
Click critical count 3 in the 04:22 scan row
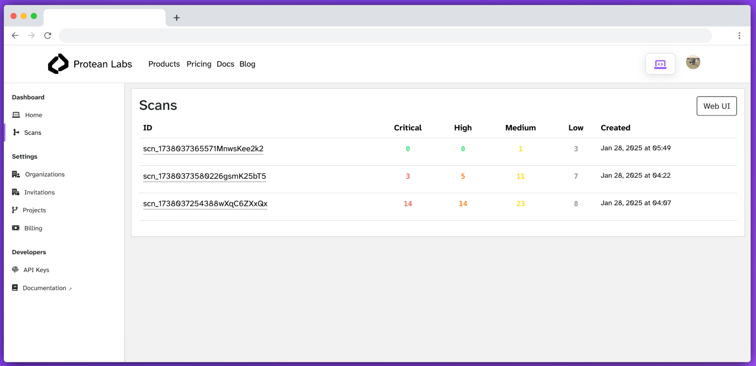pos(408,176)
